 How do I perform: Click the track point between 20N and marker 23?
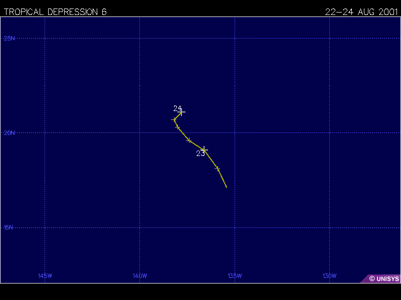coord(189,140)
